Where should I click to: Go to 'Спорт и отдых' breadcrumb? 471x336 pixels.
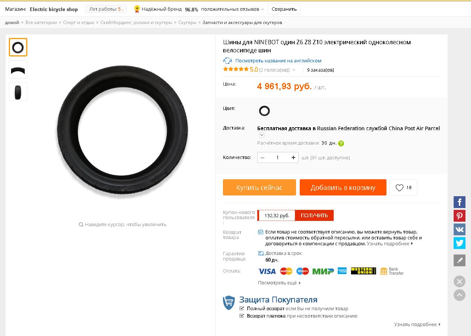coord(79,22)
